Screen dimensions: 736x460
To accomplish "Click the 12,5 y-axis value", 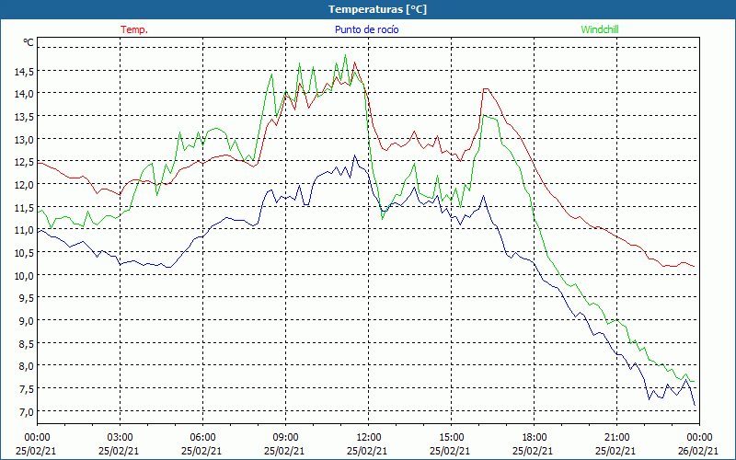I will pos(24,162).
